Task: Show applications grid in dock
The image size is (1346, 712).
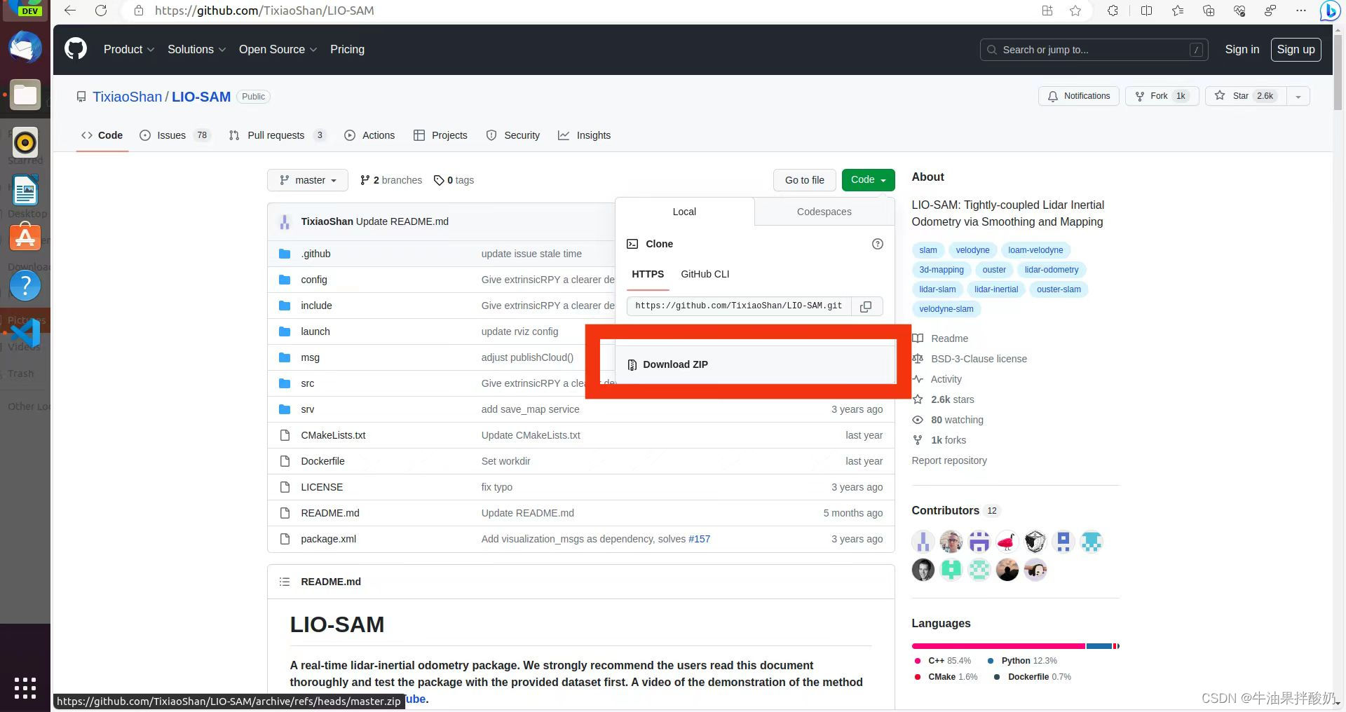Action: [25, 688]
